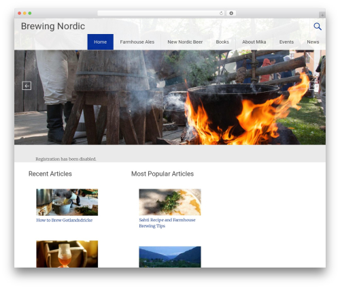Select the Home menu item

click(x=101, y=42)
